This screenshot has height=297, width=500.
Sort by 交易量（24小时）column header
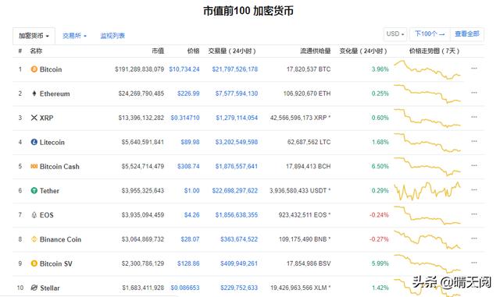pos(232,51)
